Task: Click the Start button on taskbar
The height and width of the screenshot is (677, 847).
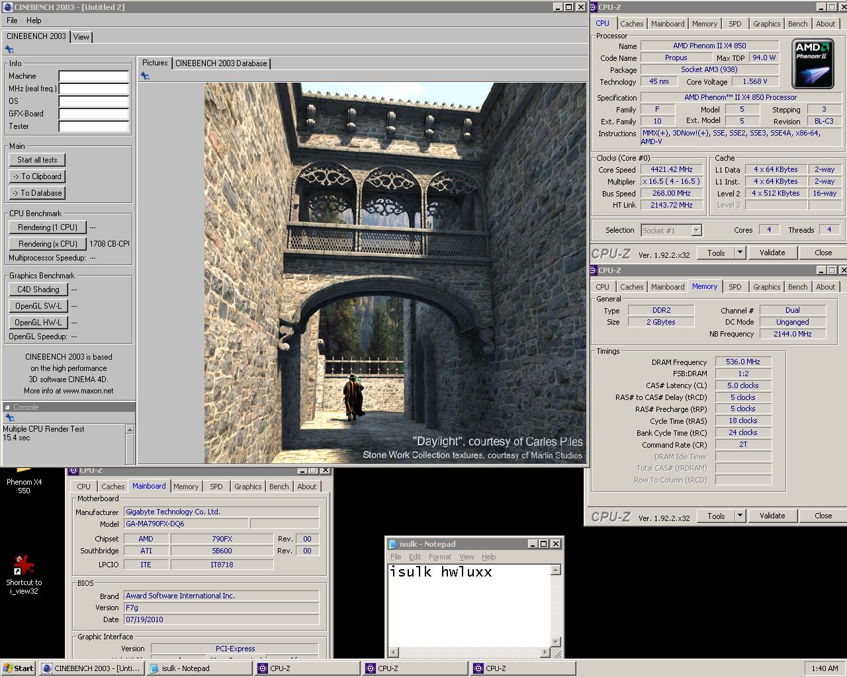Action: point(19,668)
